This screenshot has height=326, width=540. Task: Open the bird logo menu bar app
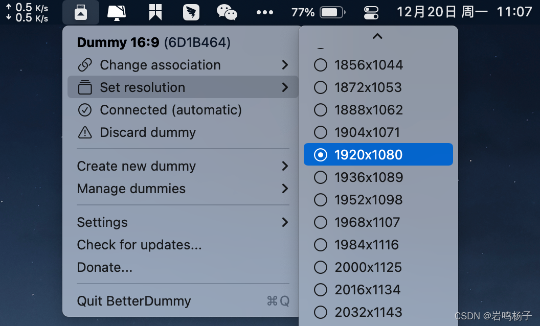[x=191, y=12]
